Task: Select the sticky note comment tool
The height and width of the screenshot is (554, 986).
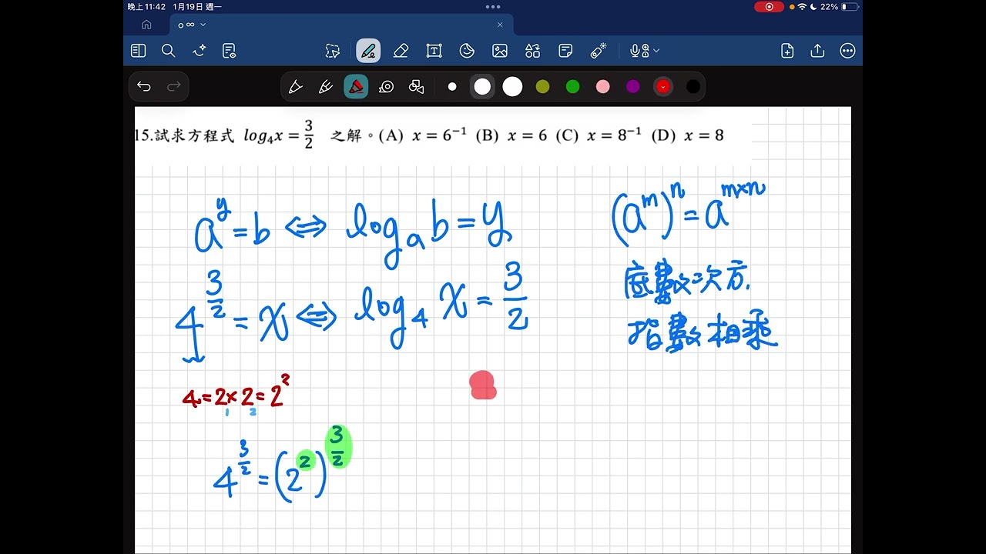Action: tap(565, 51)
